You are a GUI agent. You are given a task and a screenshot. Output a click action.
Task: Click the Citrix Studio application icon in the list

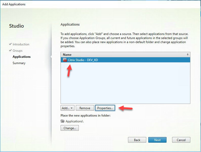65,60
